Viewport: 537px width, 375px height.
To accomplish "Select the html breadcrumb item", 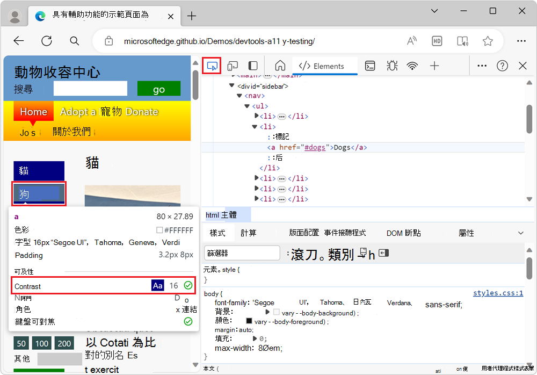I will click(212, 215).
